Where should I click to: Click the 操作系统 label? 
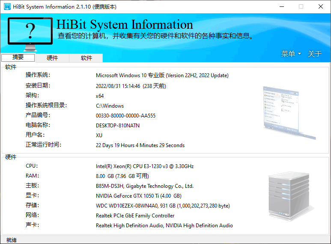click(x=38, y=75)
